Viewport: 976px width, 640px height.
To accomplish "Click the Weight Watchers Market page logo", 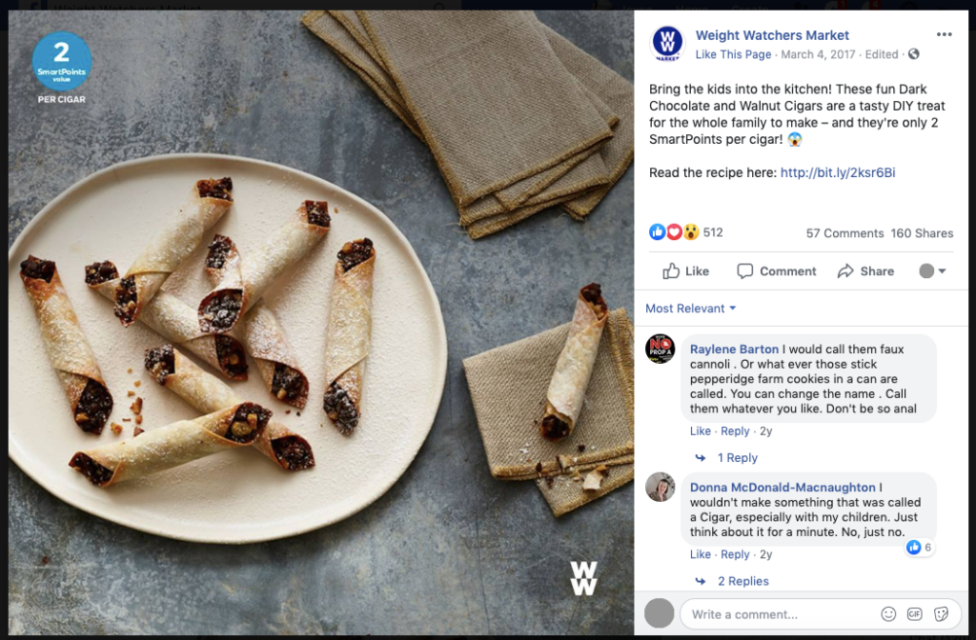I will point(667,44).
